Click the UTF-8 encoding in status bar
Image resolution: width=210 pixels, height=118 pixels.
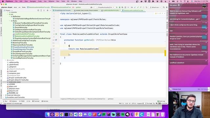[x=134, y=104]
